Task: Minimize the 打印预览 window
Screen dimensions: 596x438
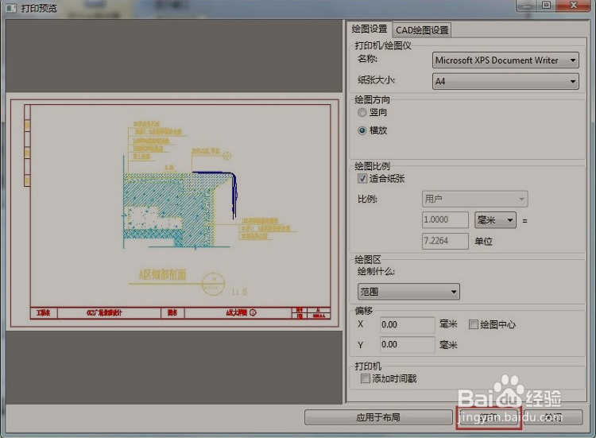Action: coord(527,6)
